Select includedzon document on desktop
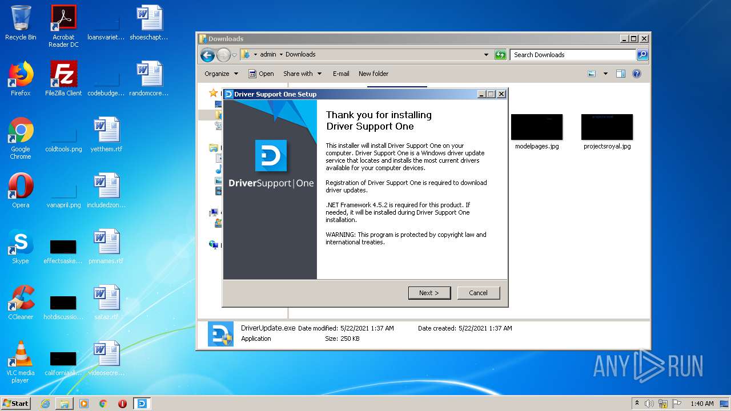The height and width of the screenshot is (411, 731). pos(106,191)
